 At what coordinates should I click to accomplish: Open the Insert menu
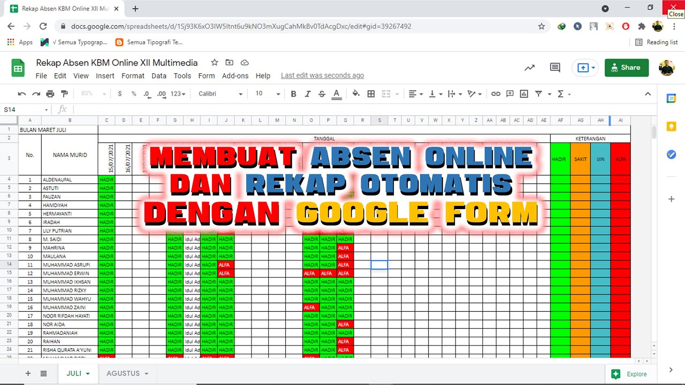point(105,76)
